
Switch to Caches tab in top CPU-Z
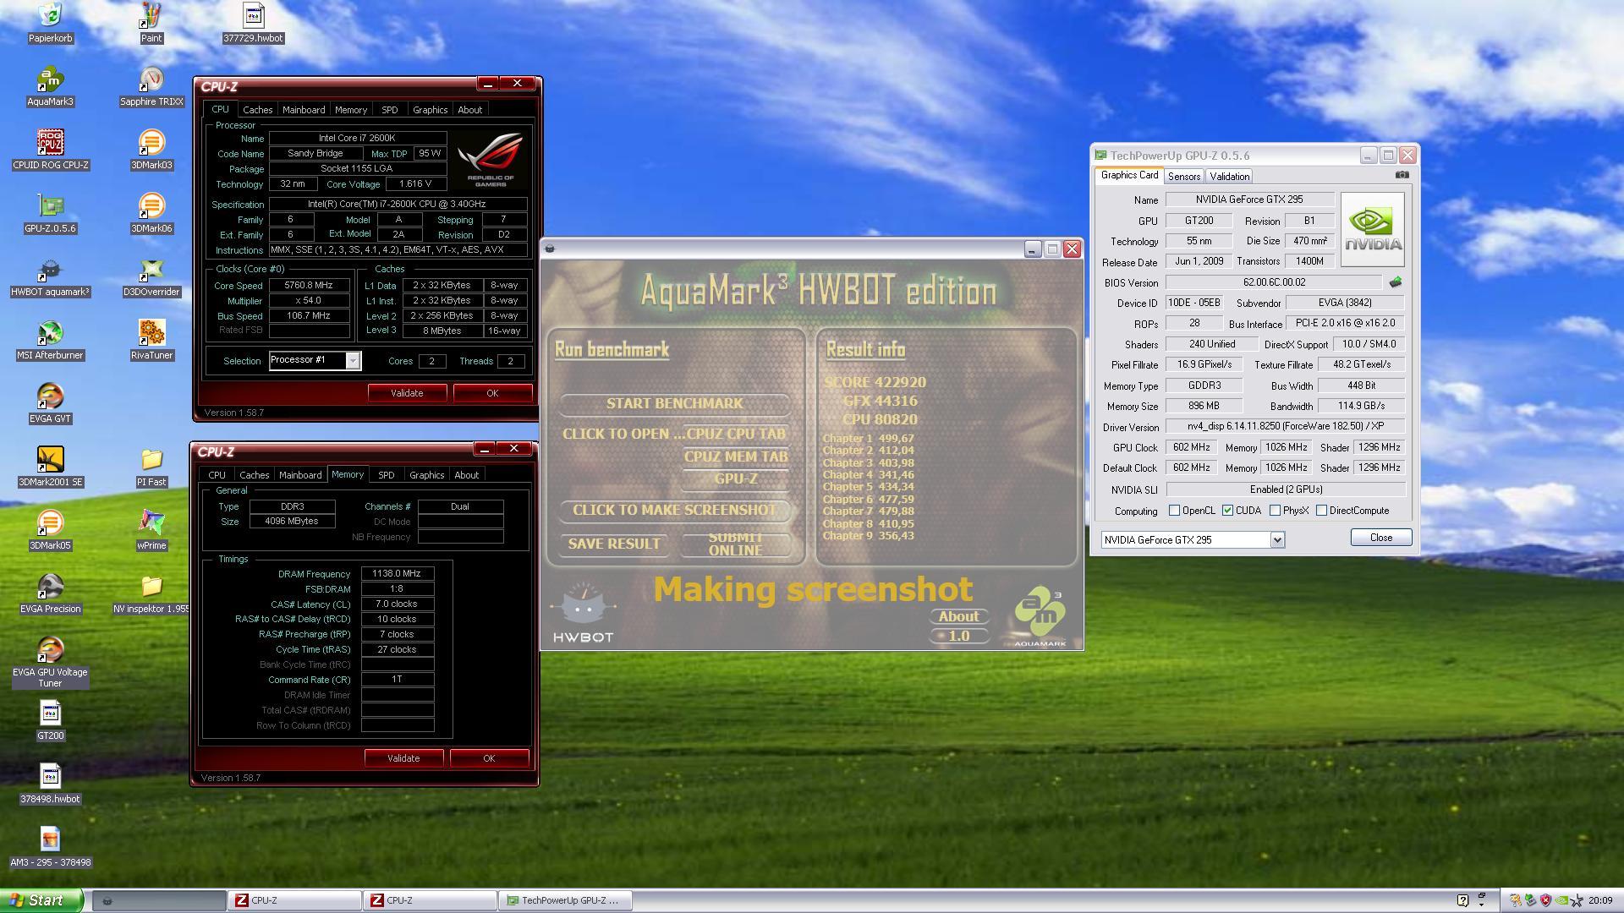coord(257,110)
